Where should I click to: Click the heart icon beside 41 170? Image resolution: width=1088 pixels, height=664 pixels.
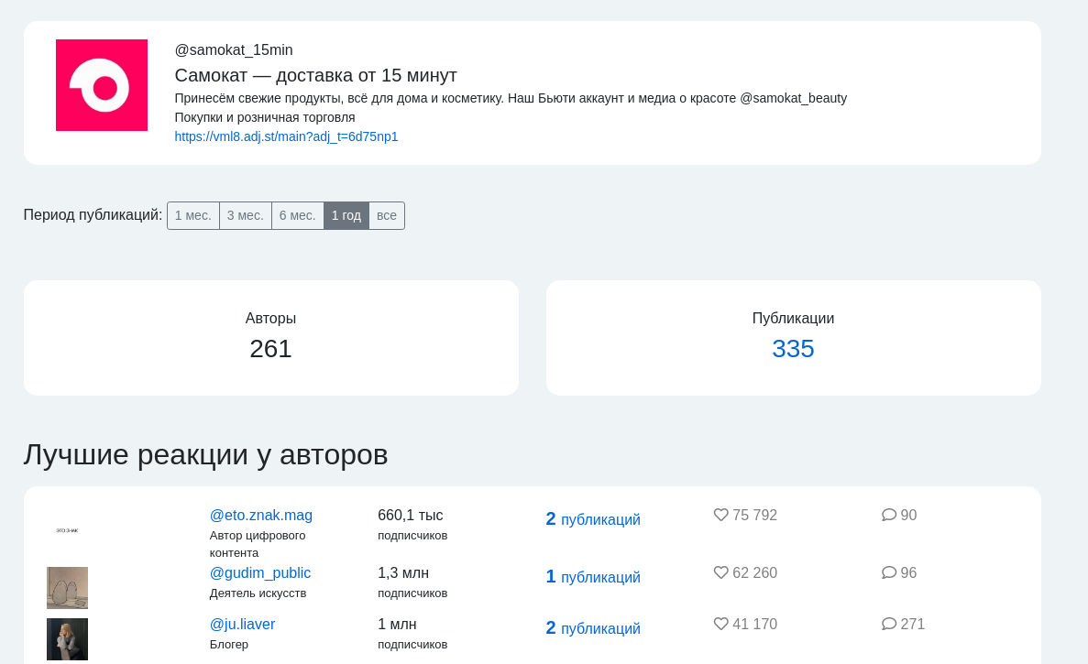(x=721, y=624)
